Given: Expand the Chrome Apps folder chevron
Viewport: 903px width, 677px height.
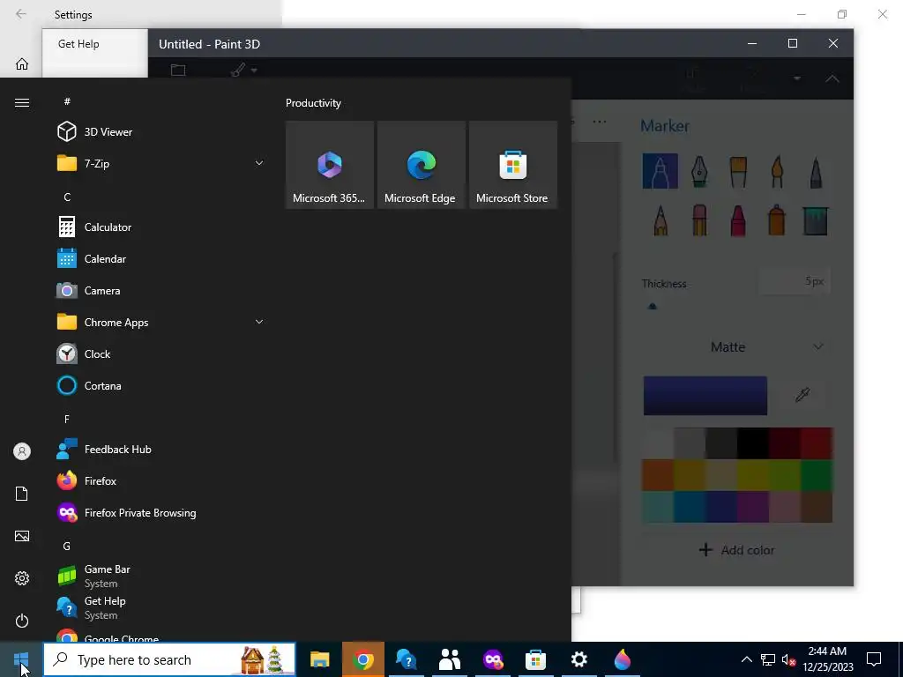Looking at the screenshot, I should (259, 322).
